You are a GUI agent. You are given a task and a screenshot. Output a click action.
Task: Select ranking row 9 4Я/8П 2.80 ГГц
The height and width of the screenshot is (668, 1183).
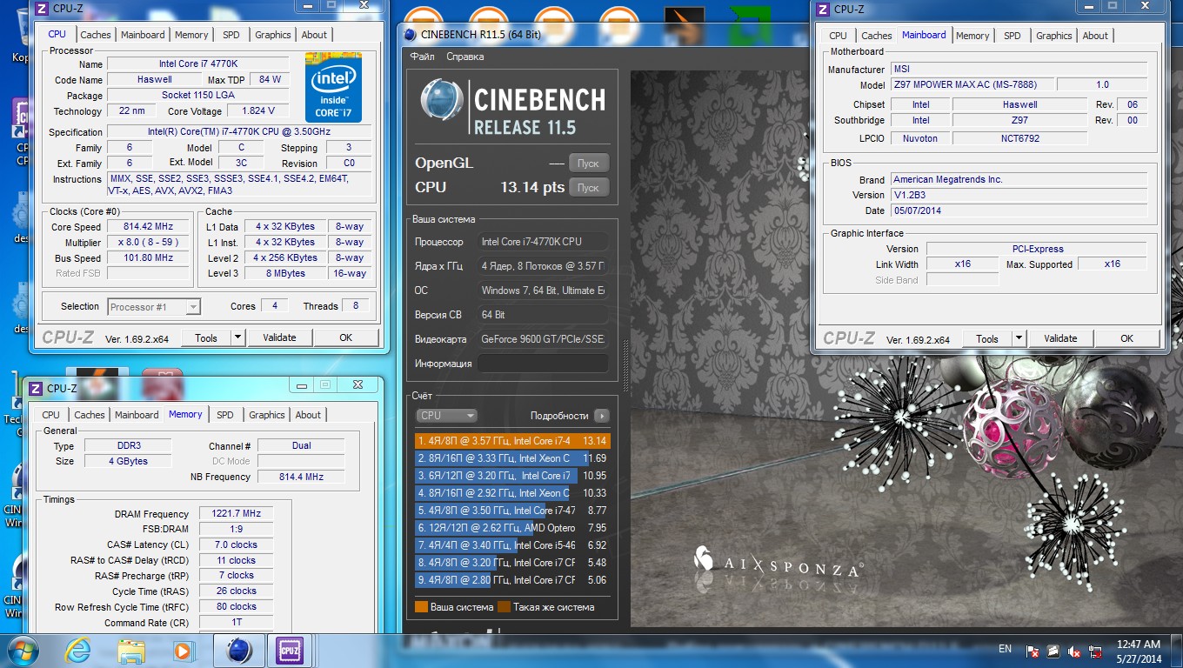coord(512,580)
